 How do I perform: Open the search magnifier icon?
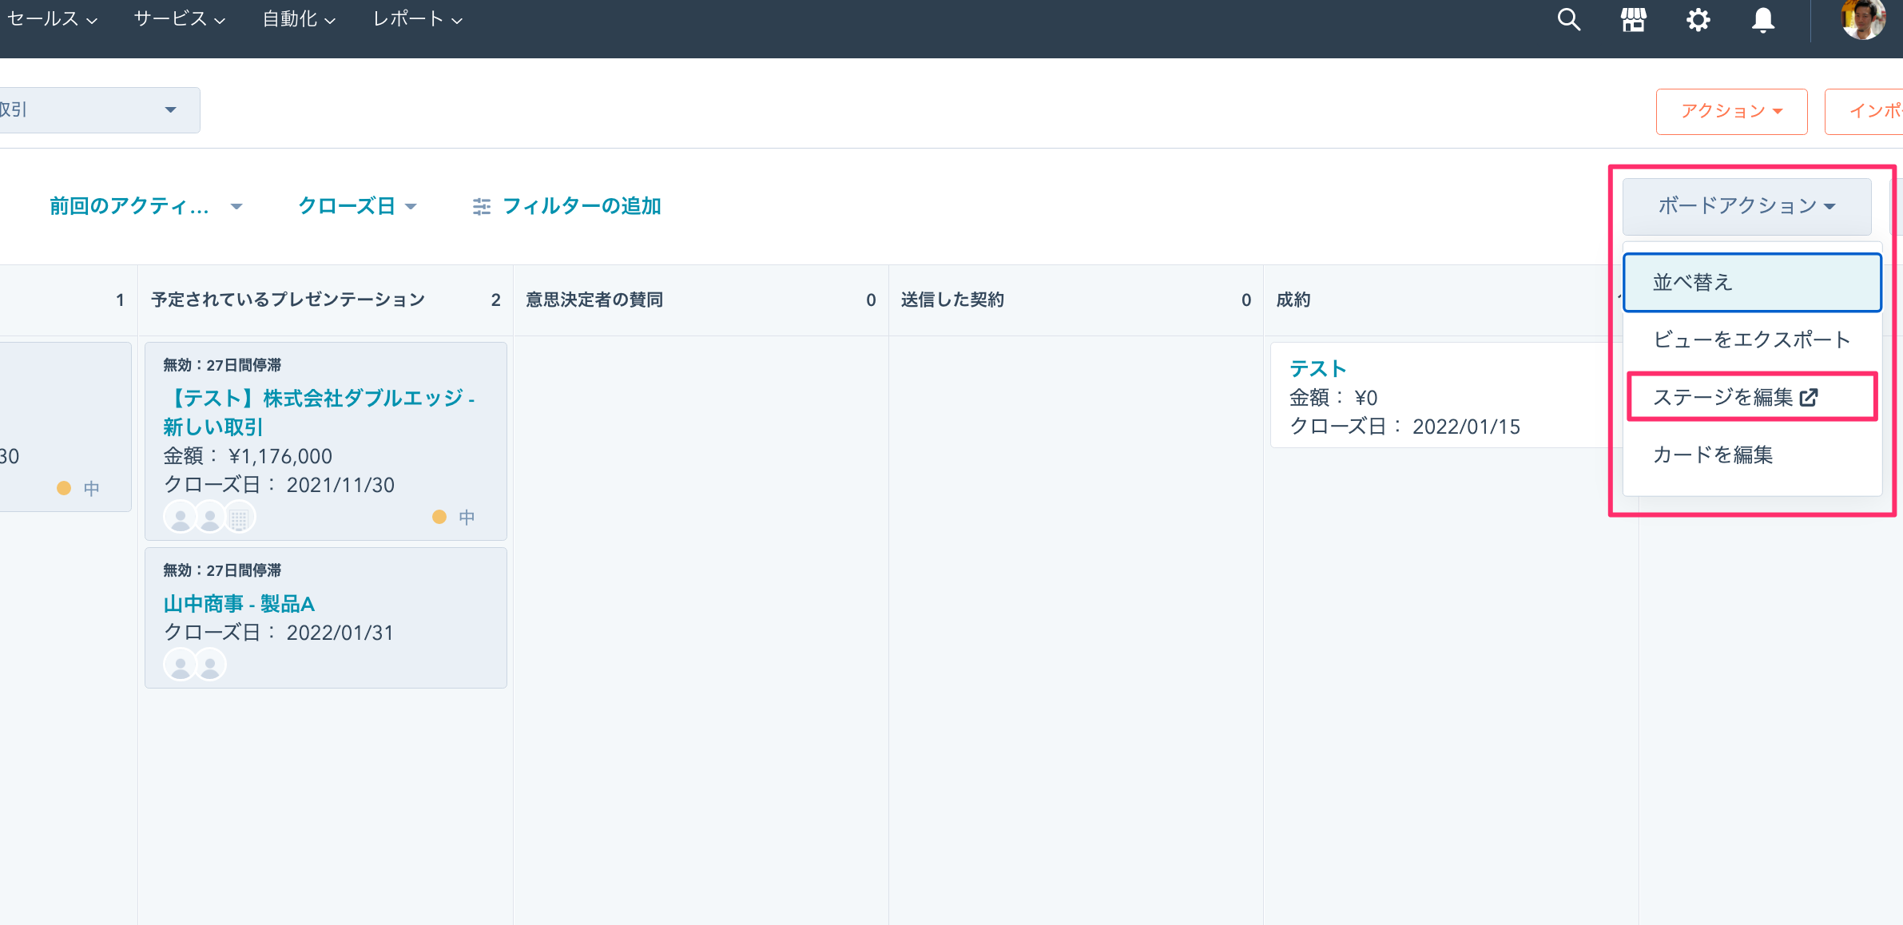pyautogui.click(x=1569, y=19)
